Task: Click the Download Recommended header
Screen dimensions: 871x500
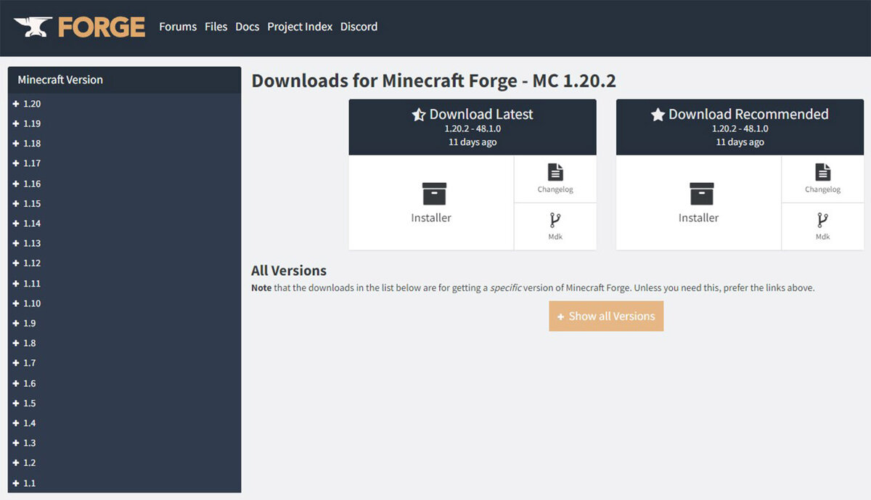Action: click(x=740, y=127)
